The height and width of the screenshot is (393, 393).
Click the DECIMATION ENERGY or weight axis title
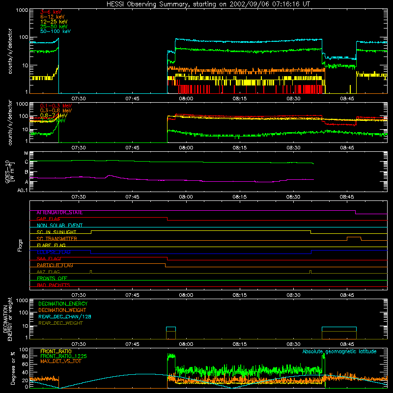(7, 319)
